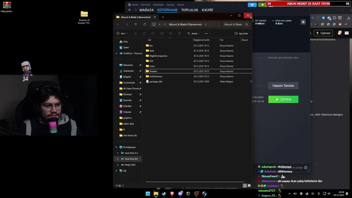Toggle the Ayrıntılar details pane
352x198 pixels.
(x=241, y=34)
